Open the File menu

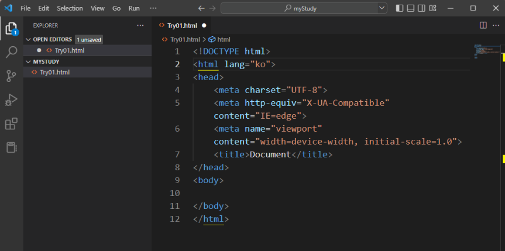[25, 8]
